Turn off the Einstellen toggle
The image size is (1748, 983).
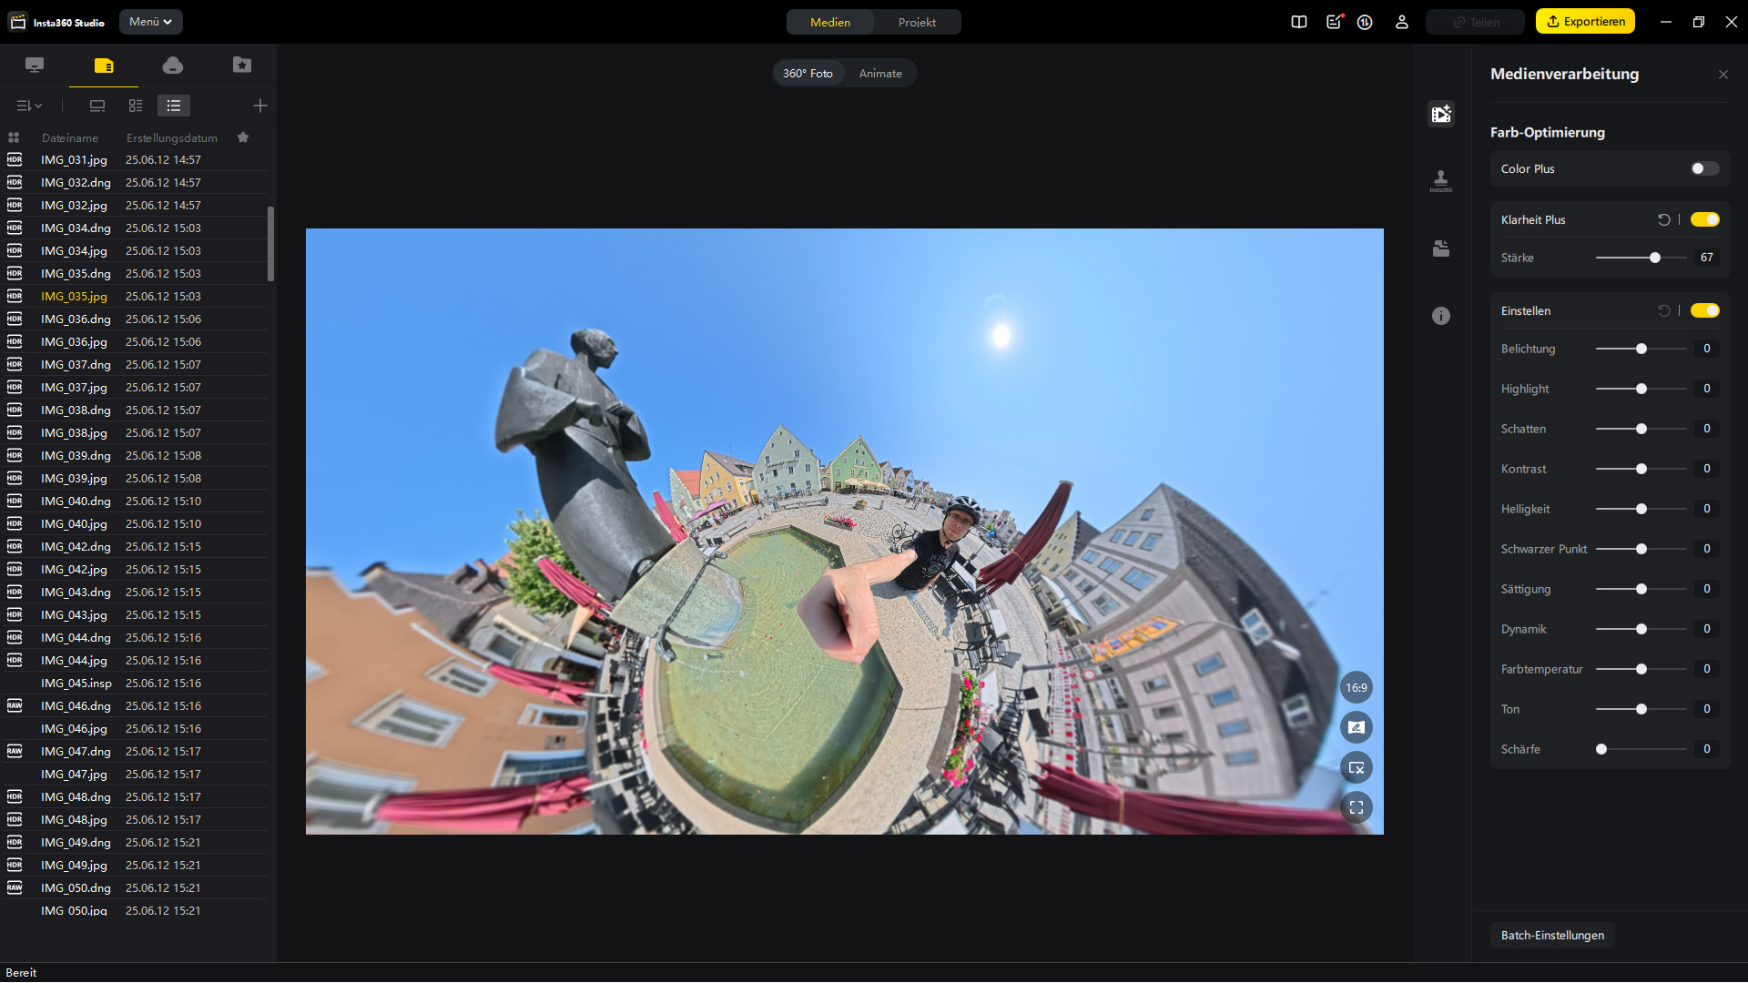pos(1704,310)
